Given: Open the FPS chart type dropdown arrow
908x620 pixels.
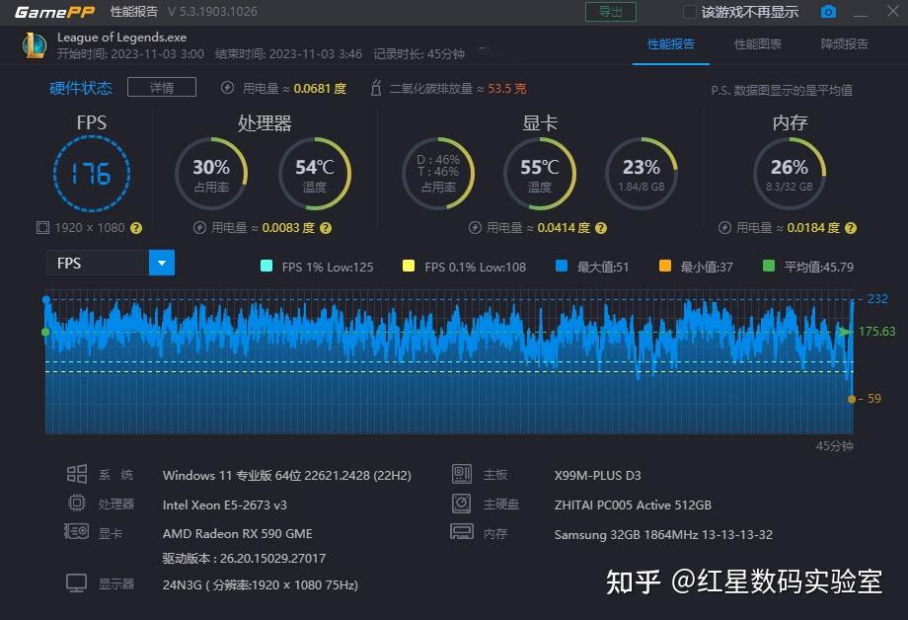Looking at the screenshot, I should click(x=162, y=263).
